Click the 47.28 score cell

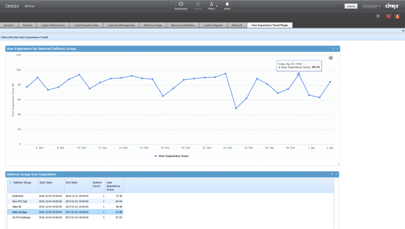click(119, 196)
